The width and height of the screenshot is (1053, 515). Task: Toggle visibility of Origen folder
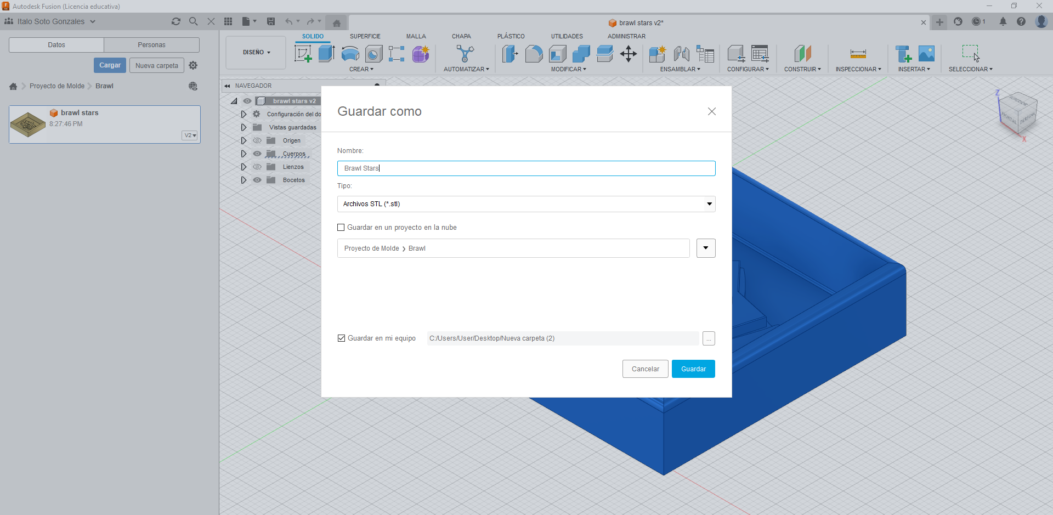[x=257, y=140]
